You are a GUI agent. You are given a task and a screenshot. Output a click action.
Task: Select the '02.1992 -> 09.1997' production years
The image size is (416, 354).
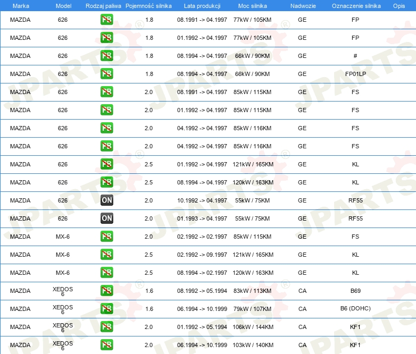[202, 255]
